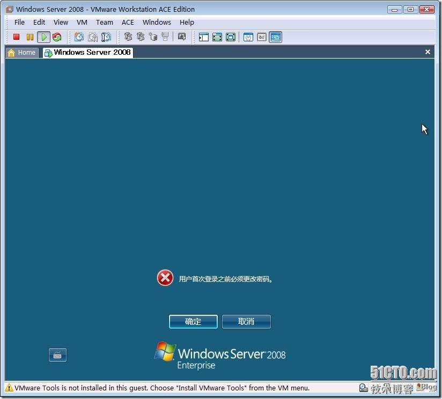Click the red Power Off button
This screenshot has height=399, width=442.
16,37
